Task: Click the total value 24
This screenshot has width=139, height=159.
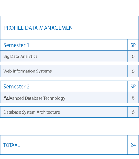Action: click(133, 145)
